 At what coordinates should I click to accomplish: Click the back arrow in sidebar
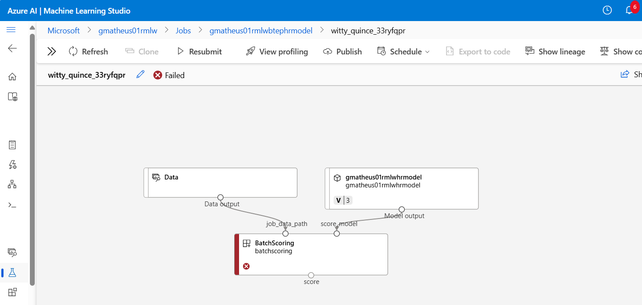(12, 48)
